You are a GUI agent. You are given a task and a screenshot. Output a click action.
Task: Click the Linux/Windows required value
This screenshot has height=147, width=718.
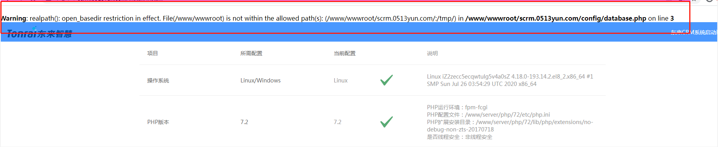point(260,80)
